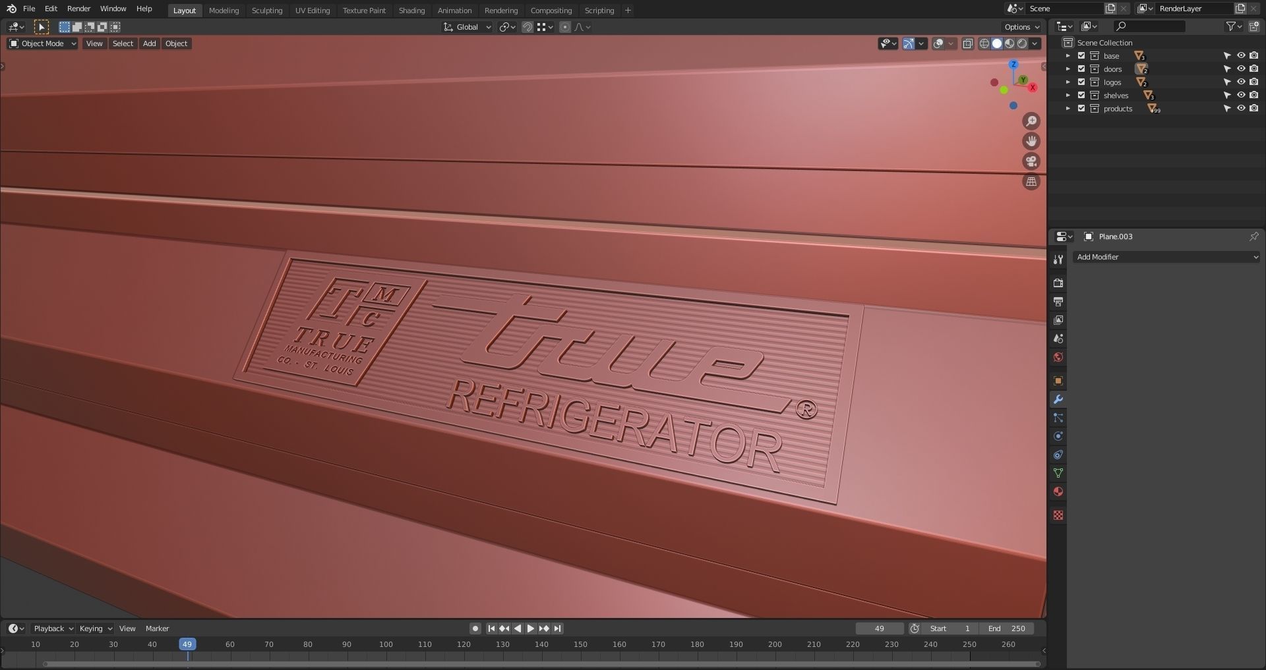This screenshot has width=1266, height=670.
Task: Open the timeline Keying popover
Action: (96, 628)
